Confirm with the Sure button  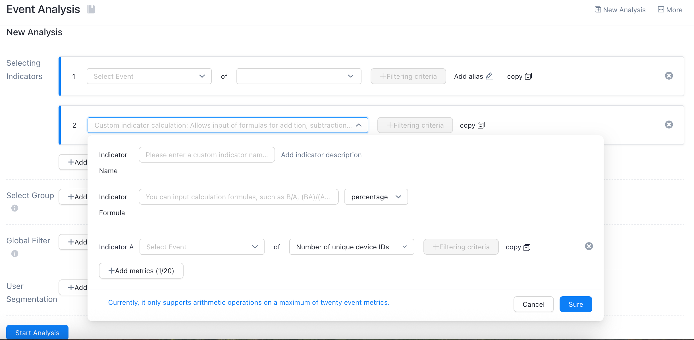[x=576, y=304]
